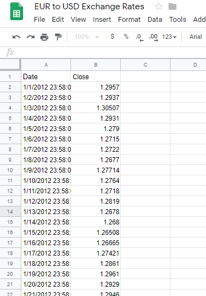Screen dimensions: 206x296
Task: Select cell with value 1.26508
Action: [x=96, y=233]
